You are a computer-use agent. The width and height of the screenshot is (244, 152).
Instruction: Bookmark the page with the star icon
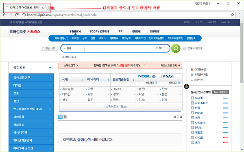point(232,15)
